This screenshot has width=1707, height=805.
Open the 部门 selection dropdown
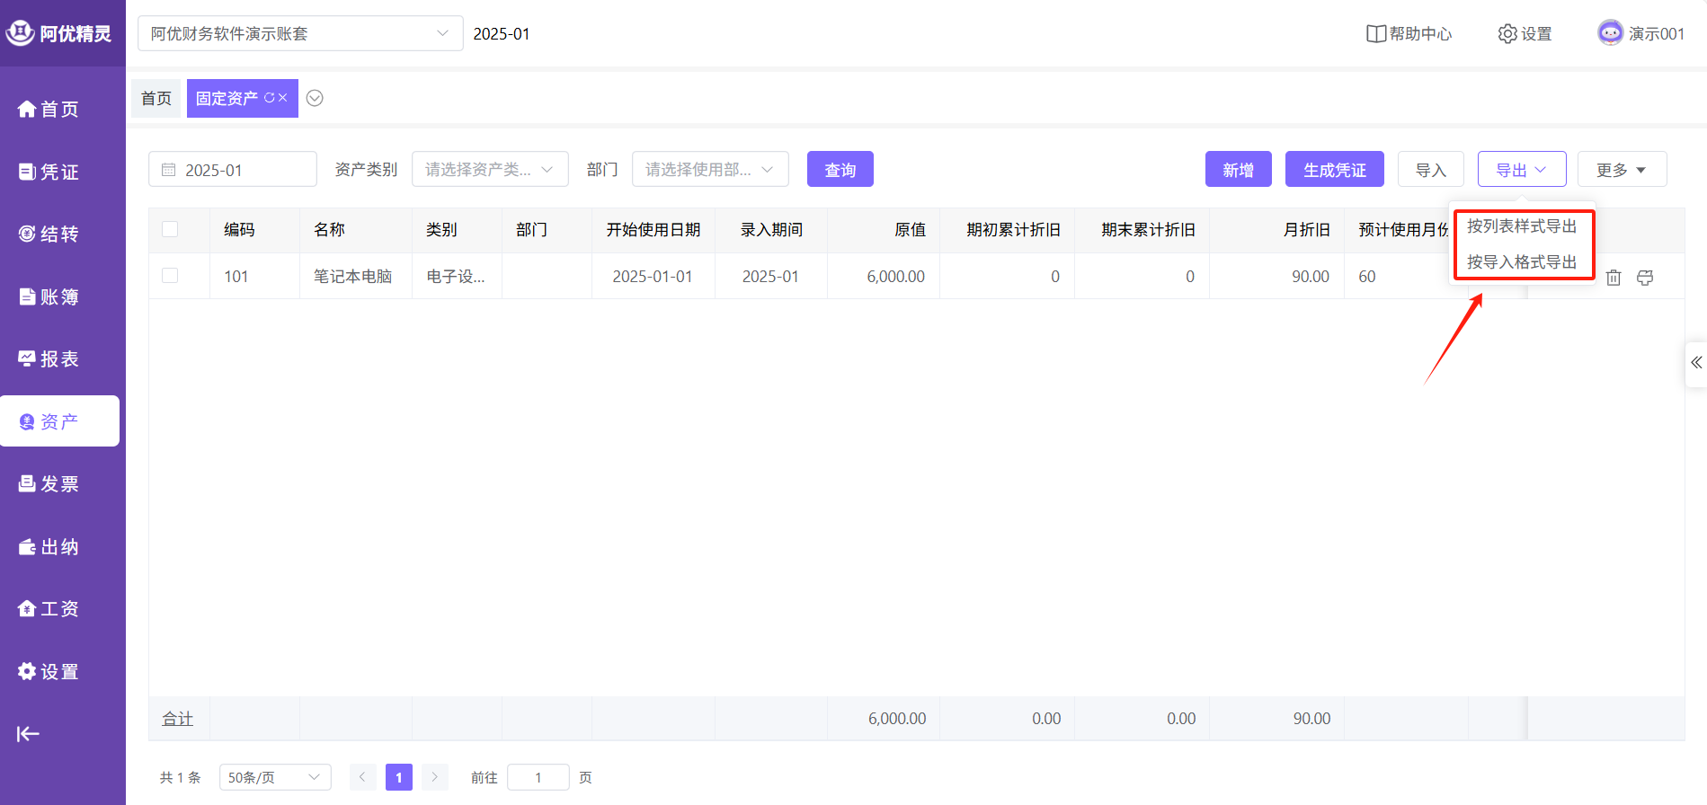[x=710, y=170]
